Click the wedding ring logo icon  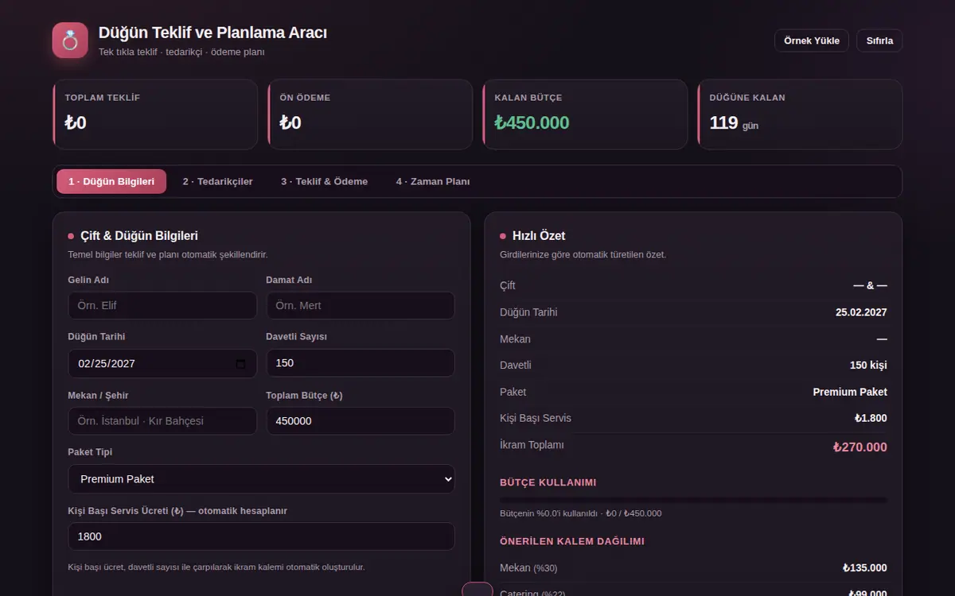[x=70, y=41]
